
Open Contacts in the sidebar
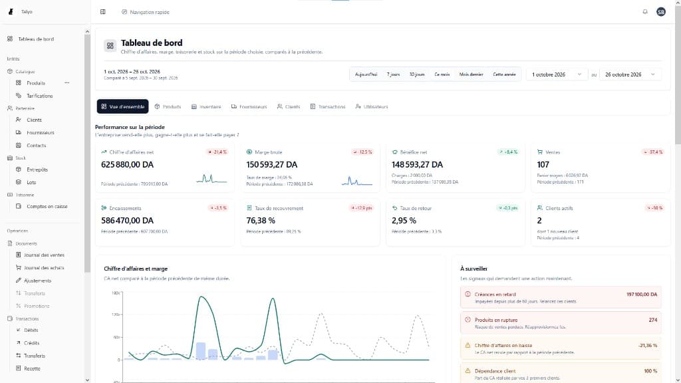[36, 146]
